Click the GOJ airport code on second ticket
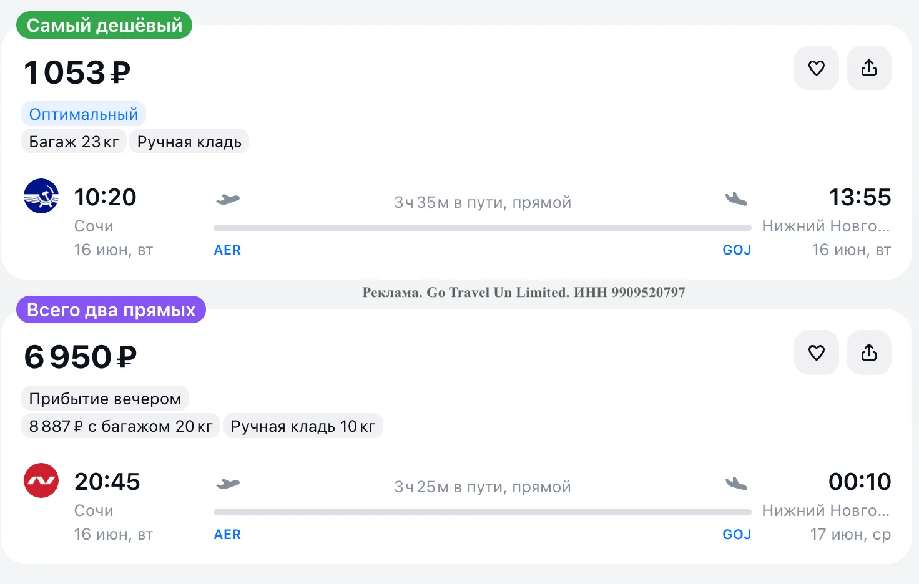 pos(737,535)
